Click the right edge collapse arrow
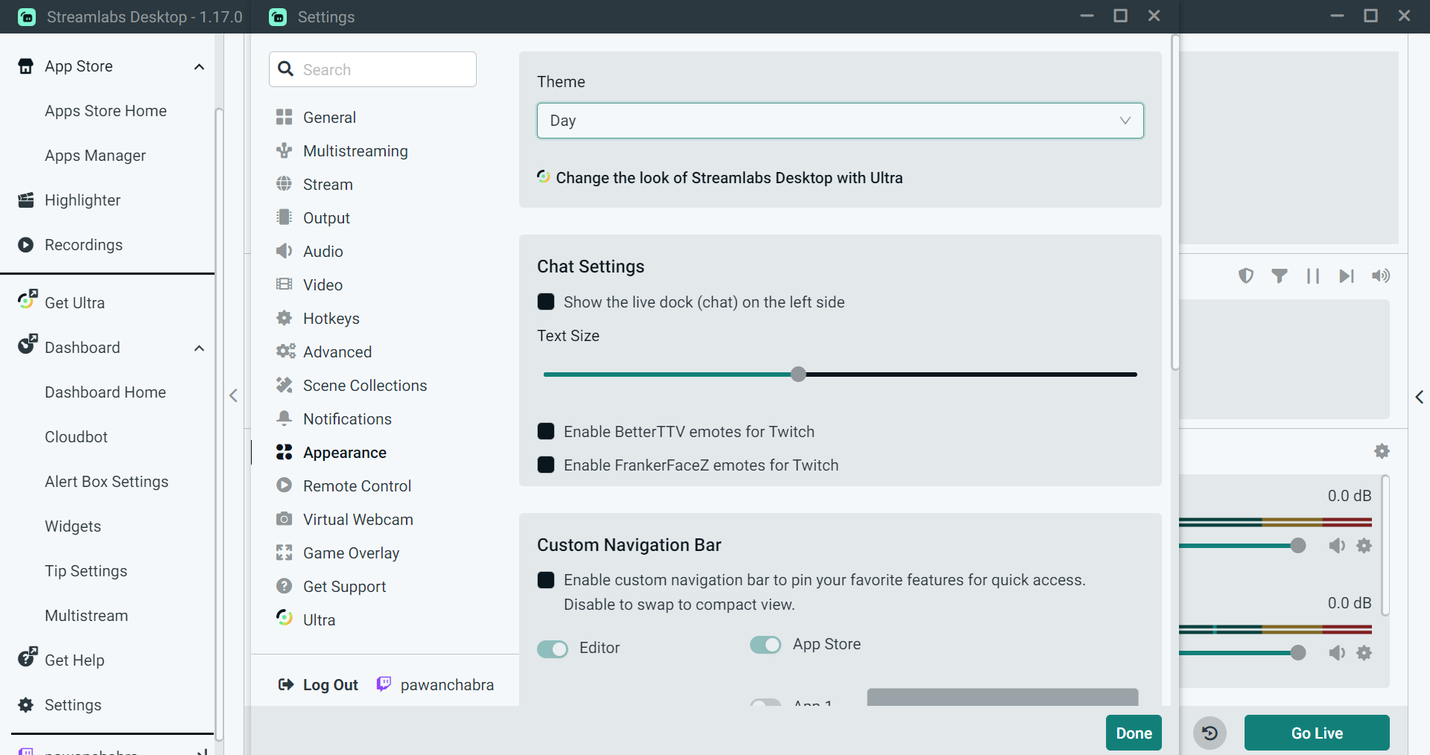 click(x=1420, y=397)
